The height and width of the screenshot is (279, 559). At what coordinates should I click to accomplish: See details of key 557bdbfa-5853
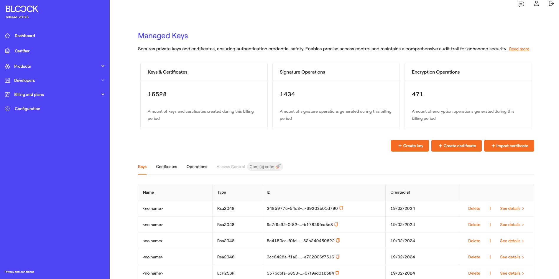click(x=512, y=273)
